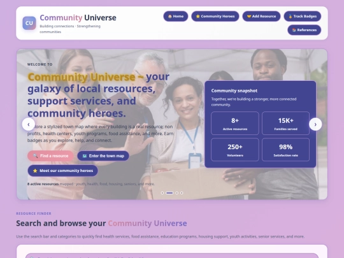
Task: Click the 8+ Active resources stat card
Action: (235, 124)
